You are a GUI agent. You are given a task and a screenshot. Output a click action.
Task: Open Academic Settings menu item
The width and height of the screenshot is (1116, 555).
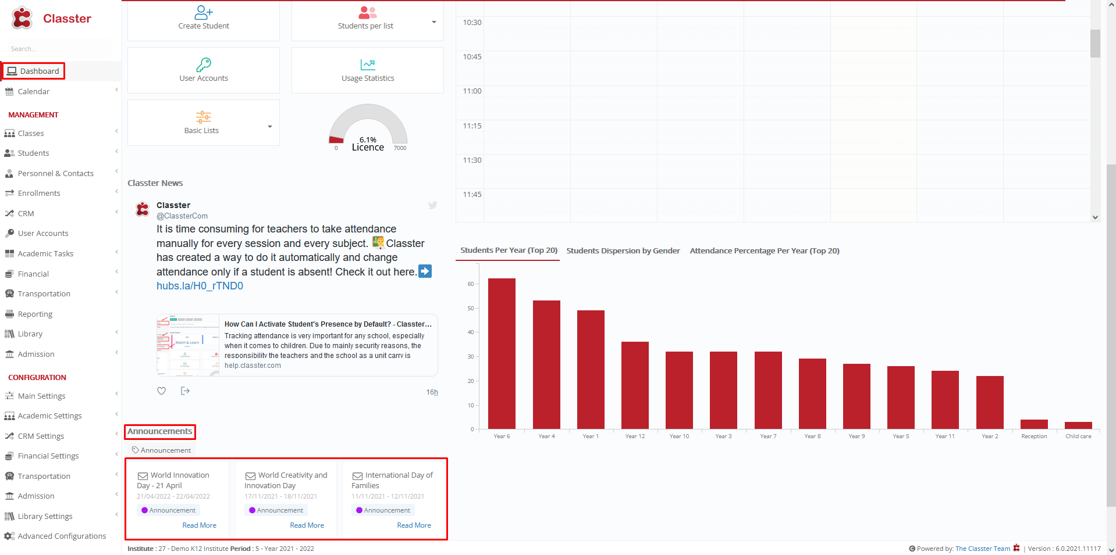(49, 416)
